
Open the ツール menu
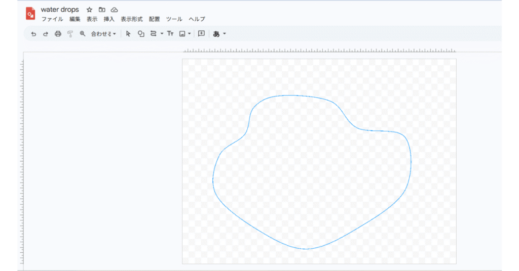174,19
